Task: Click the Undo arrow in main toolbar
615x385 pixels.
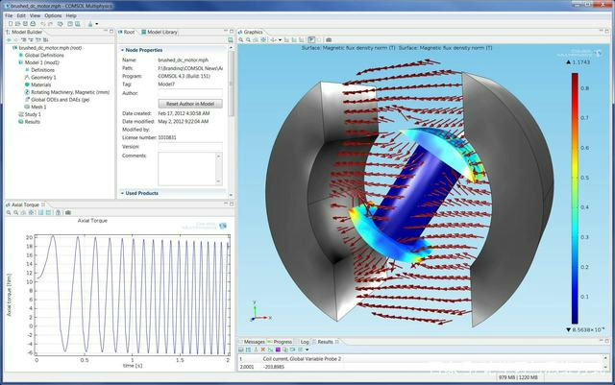Action: (42, 24)
